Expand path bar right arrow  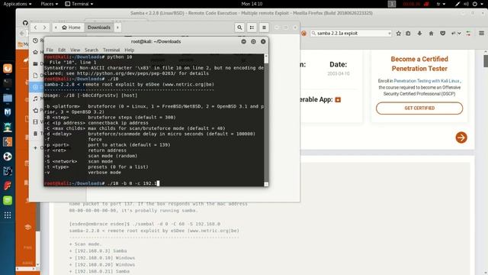[x=117, y=27]
